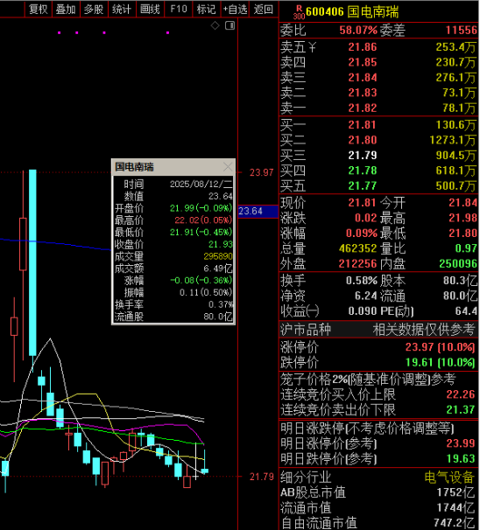480x530 pixels.
Task: Click 返回 to go back
Action: pyautogui.click(x=264, y=9)
